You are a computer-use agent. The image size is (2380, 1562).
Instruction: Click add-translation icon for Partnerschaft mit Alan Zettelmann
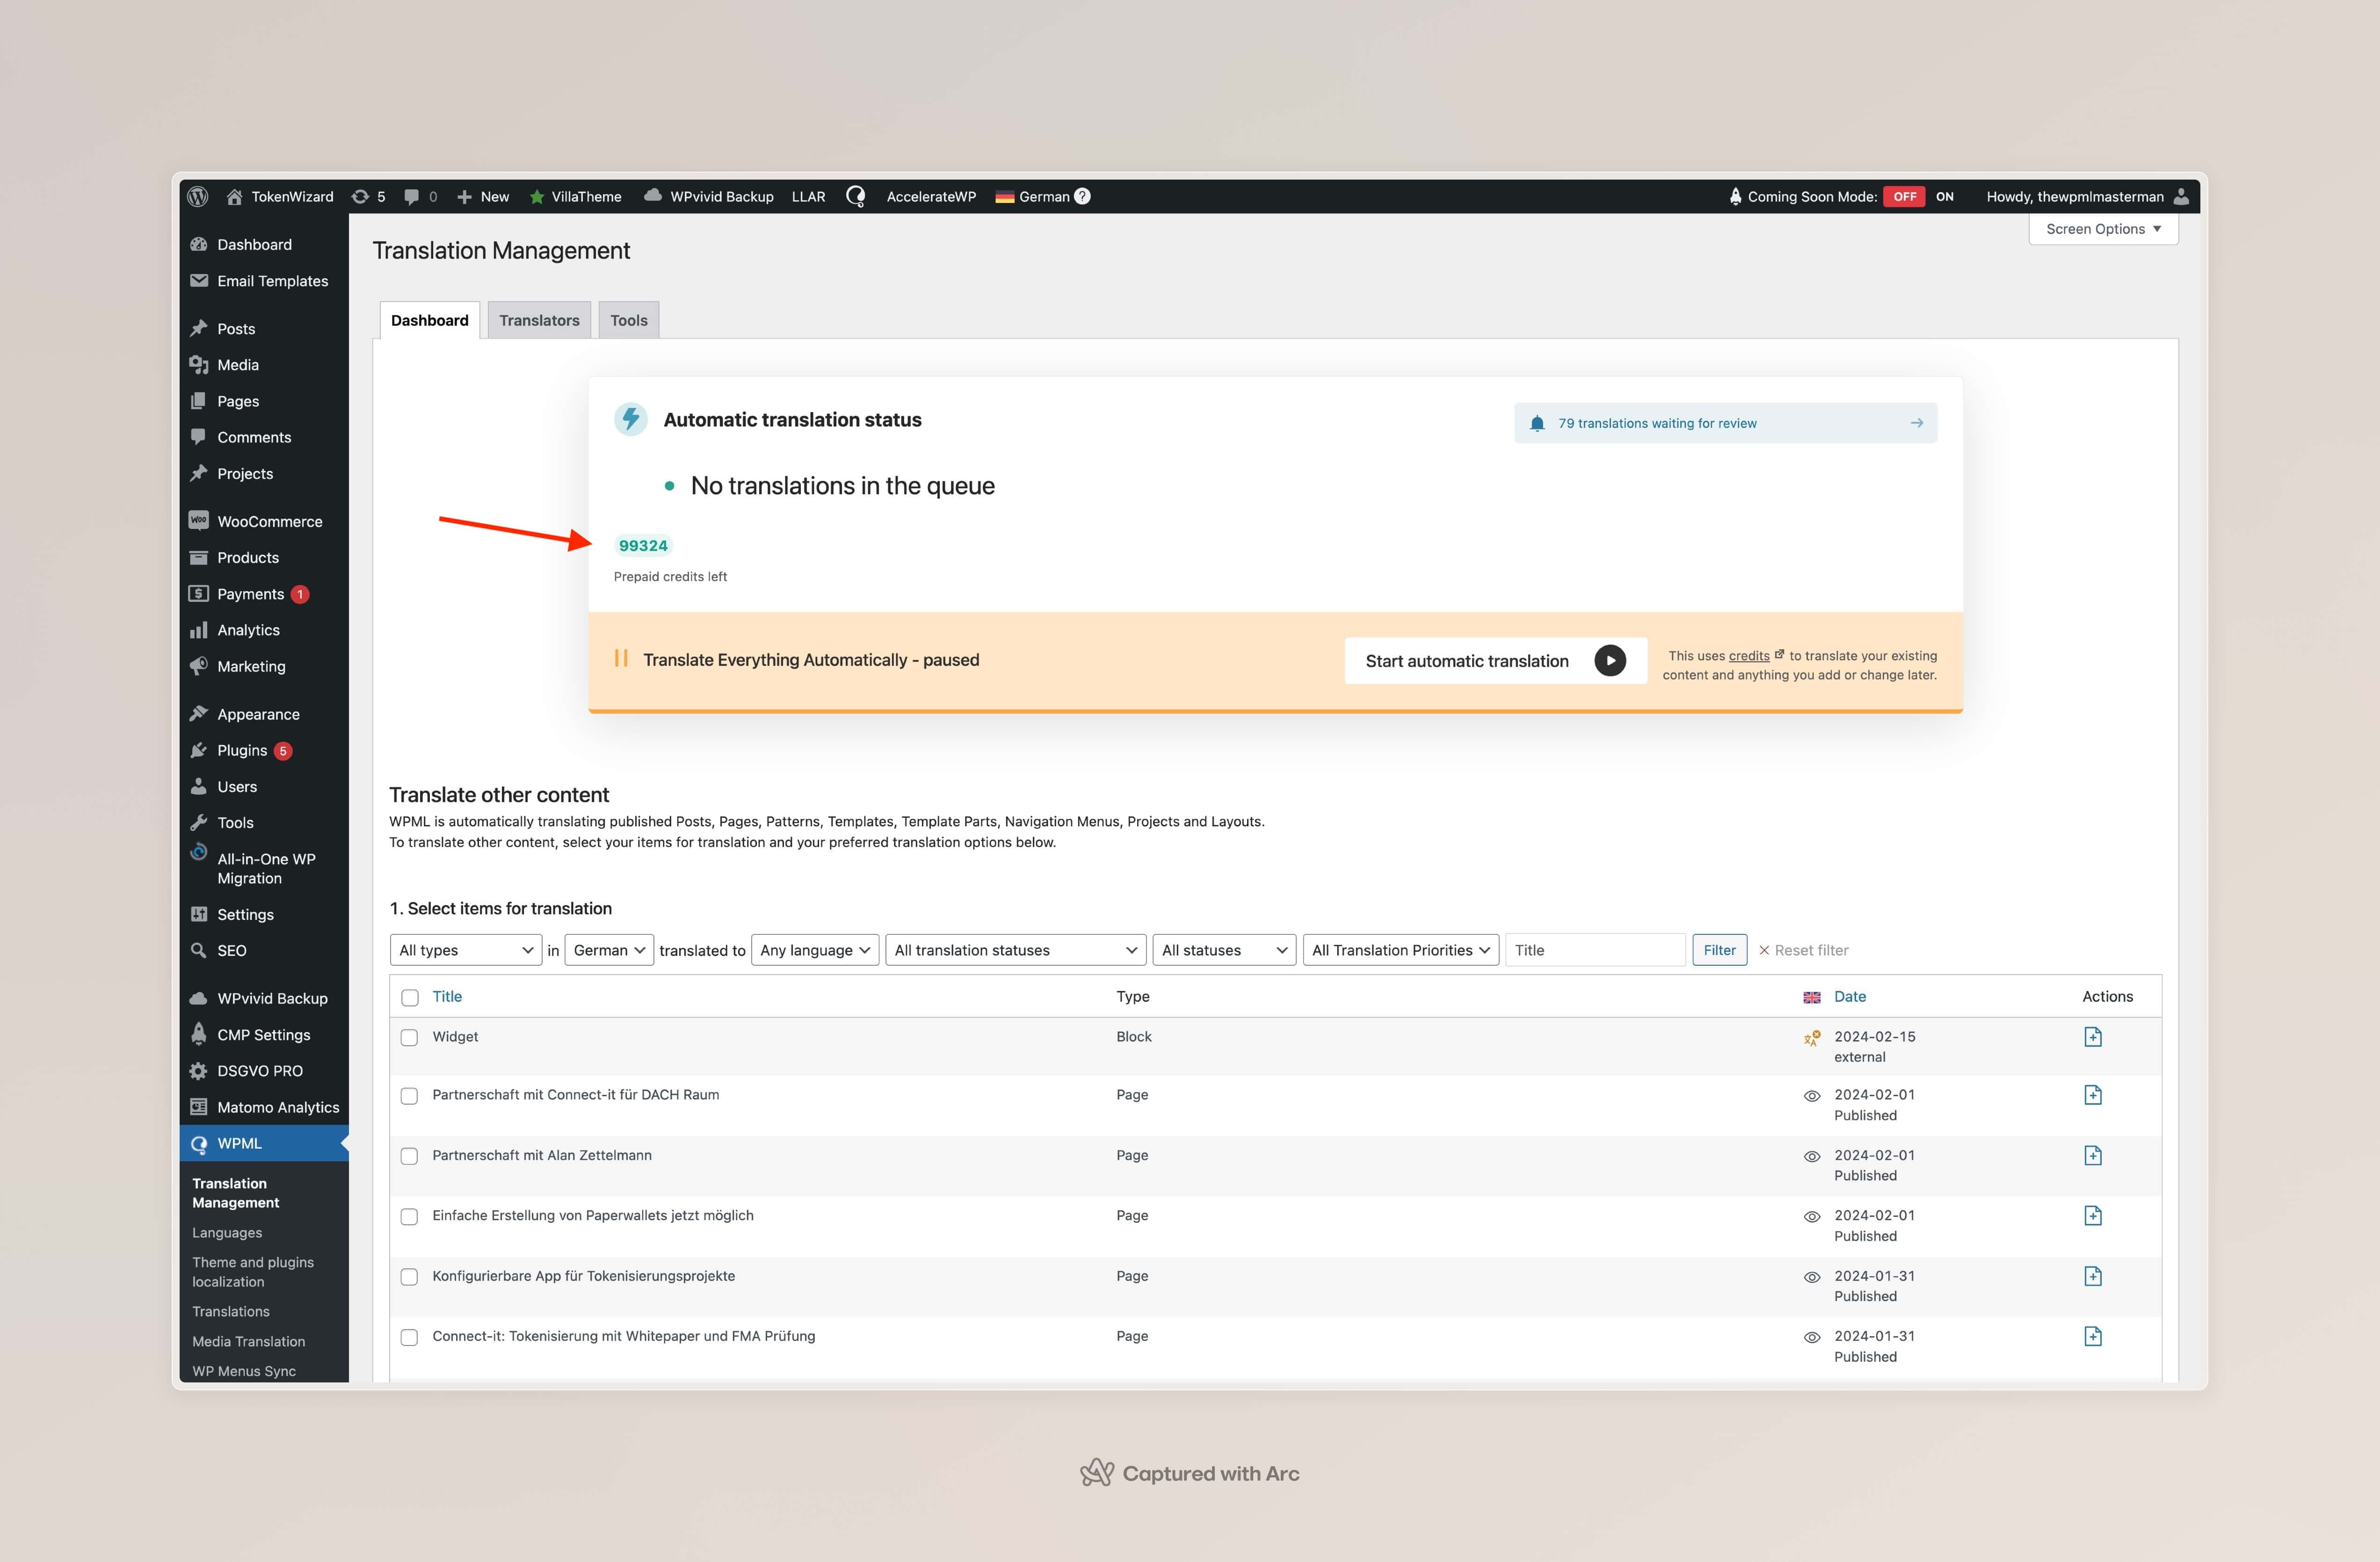coord(2092,1155)
